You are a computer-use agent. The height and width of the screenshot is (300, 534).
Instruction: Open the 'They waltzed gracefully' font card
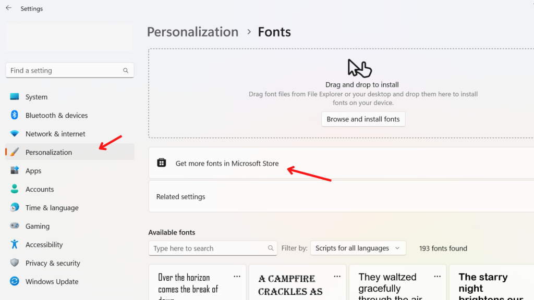pyautogui.click(x=397, y=283)
